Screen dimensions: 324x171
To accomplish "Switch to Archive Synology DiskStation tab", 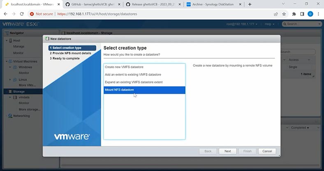I will (x=214, y=5).
